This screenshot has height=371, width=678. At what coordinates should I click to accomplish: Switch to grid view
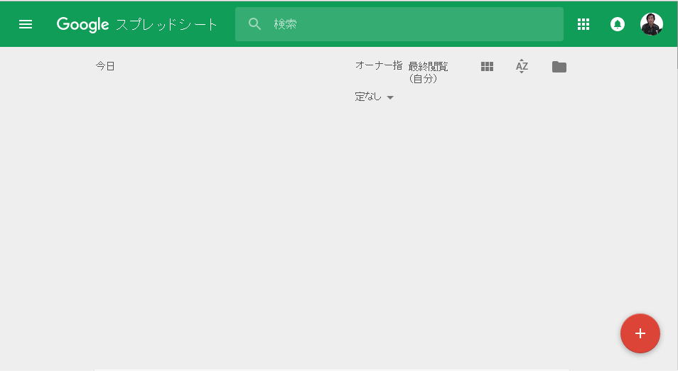click(487, 67)
